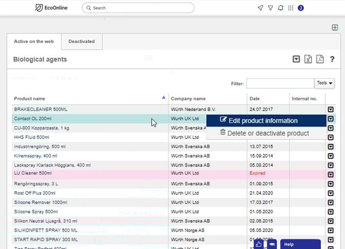Open row menu for START RAPID SPRAY 300 ML
Viewport: 345px width, 249px height.
tap(330, 240)
